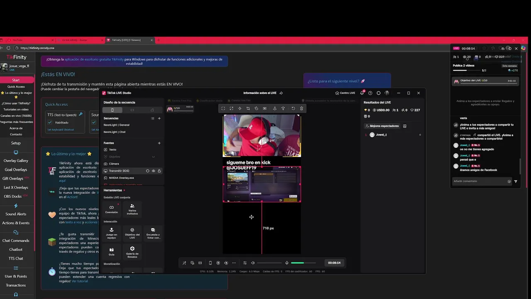Image resolution: width=531 pixels, height=299 pixels.
Task: Click the stretch-to-fill icon in canvas toolbar
Action: click(x=231, y=108)
